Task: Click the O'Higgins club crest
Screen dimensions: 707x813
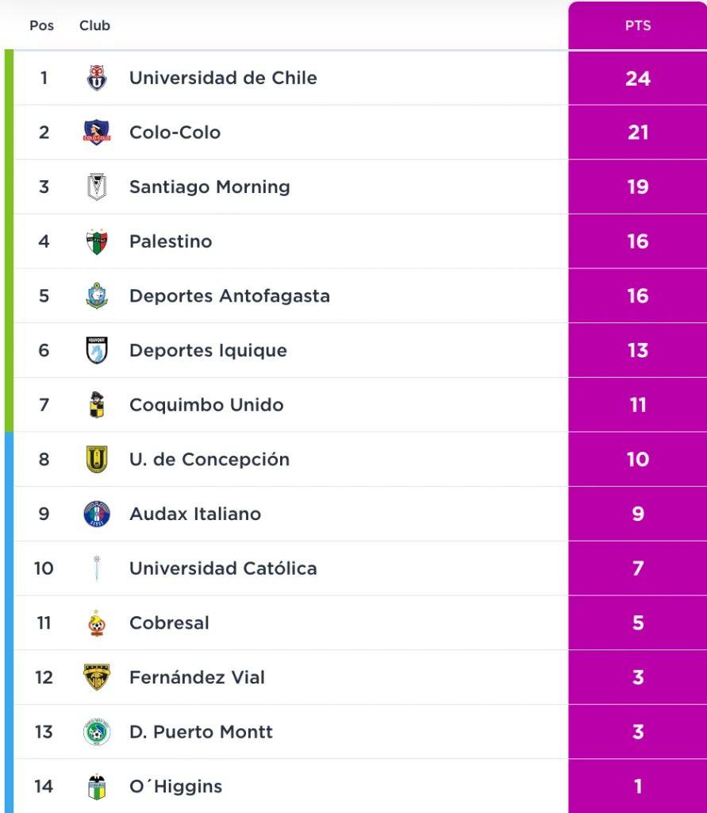Action: 97,787
